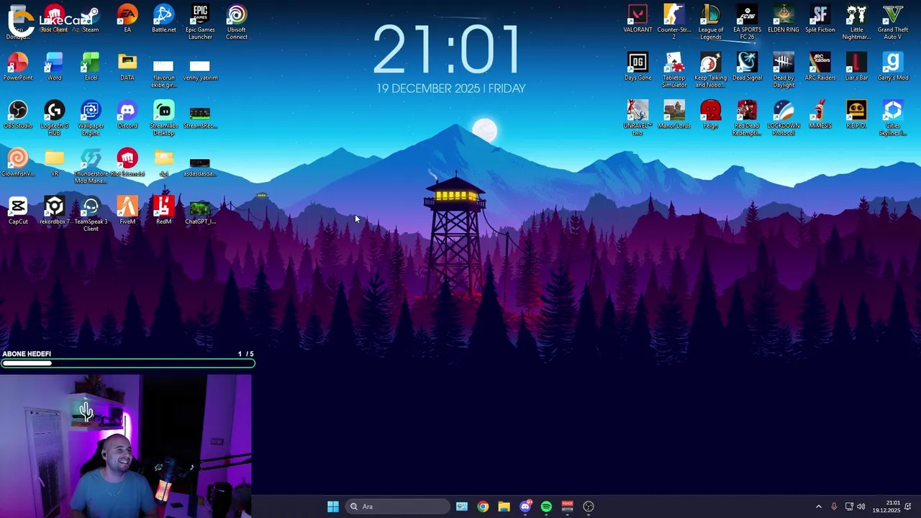Select the Discord desktop shortcut

pyautogui.click(x=127, y=115)
